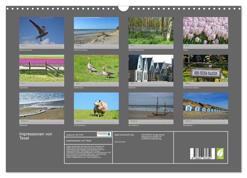247x178 pixels.
Task: Click the www.calvendo.com link
Action: coord(94,157)
